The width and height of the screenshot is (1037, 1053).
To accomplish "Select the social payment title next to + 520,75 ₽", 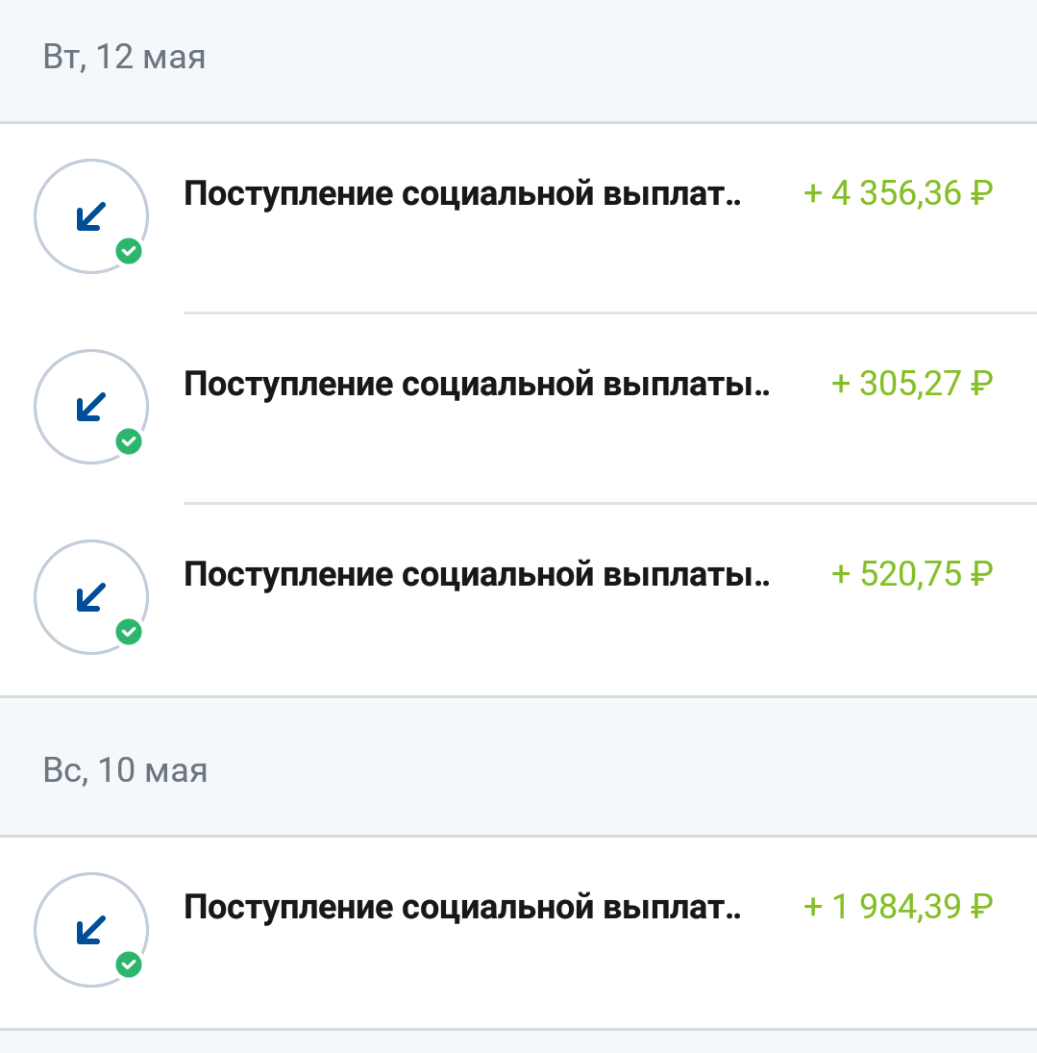I will [477, 575].
